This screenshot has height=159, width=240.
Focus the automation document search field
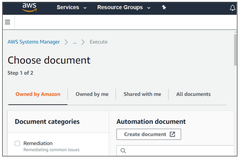(x=175, y=150)
